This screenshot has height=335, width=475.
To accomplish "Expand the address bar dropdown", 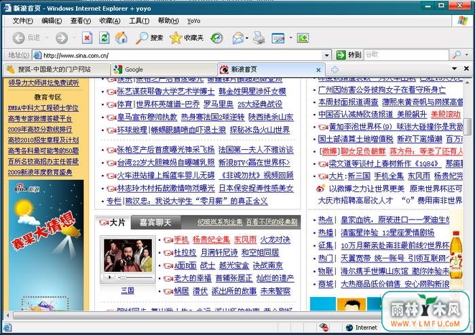I will coord(326,56).
